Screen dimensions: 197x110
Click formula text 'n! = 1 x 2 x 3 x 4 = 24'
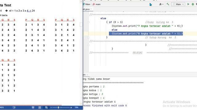point(22,11)
